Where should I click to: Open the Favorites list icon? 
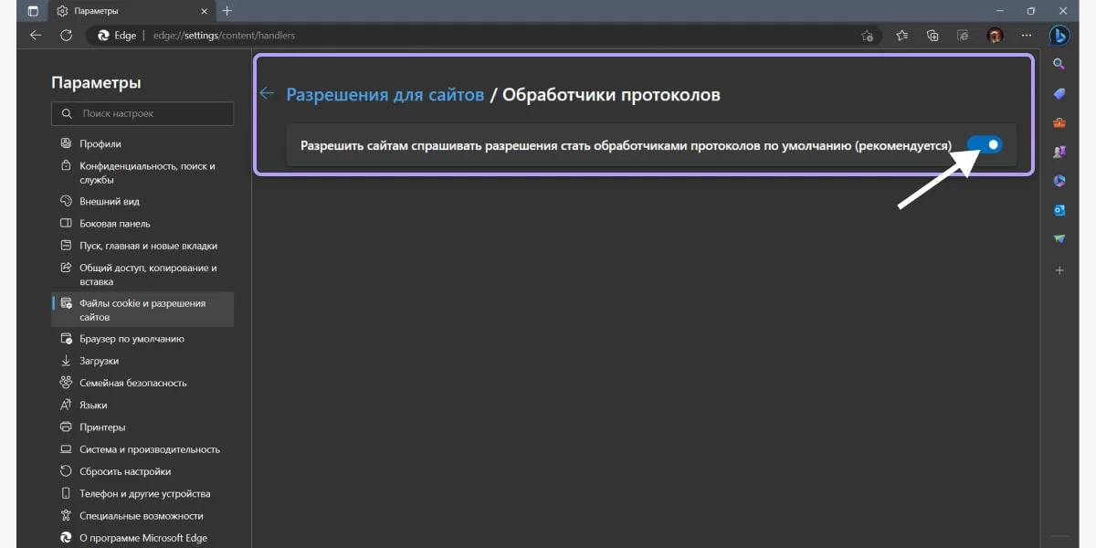[x=901, y=35]
